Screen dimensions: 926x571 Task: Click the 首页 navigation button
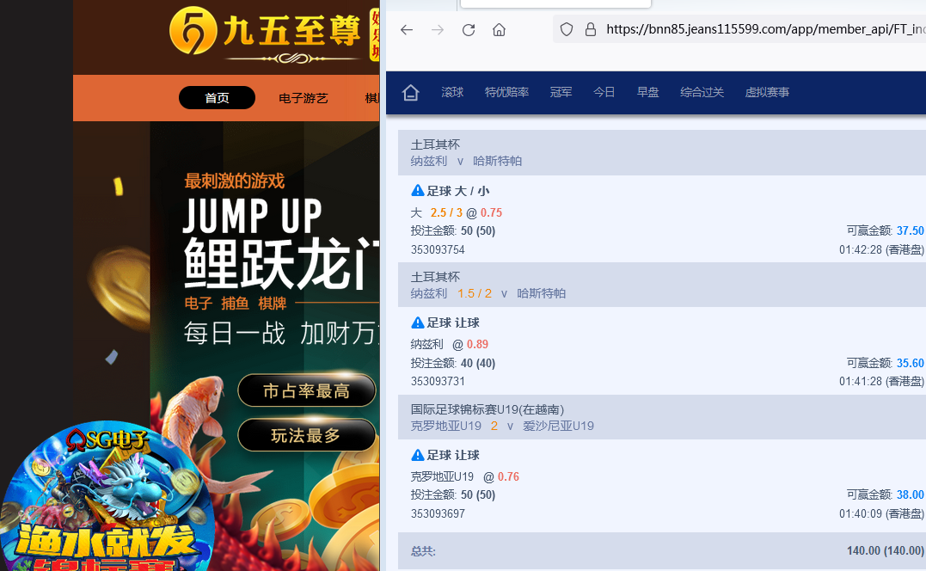(217, 98)
